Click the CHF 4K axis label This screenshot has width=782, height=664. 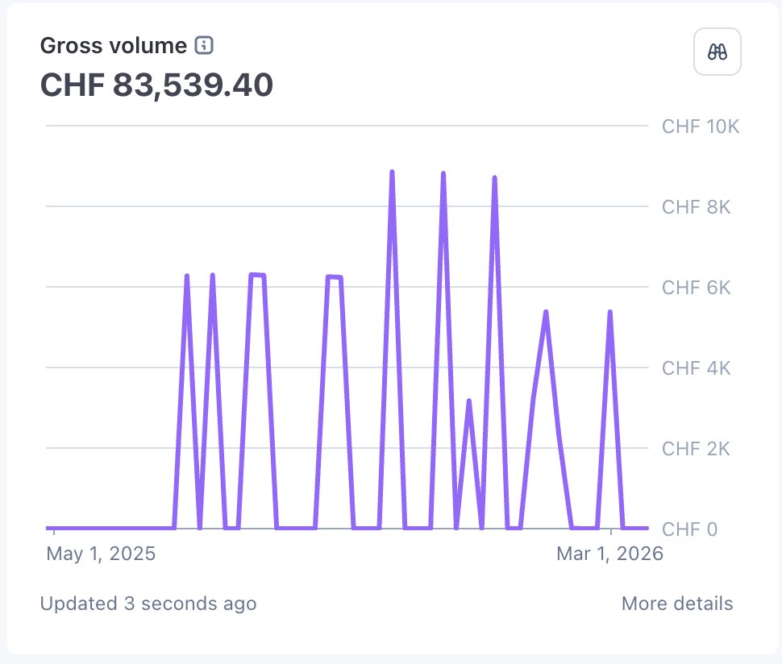(x=696, y=368)
